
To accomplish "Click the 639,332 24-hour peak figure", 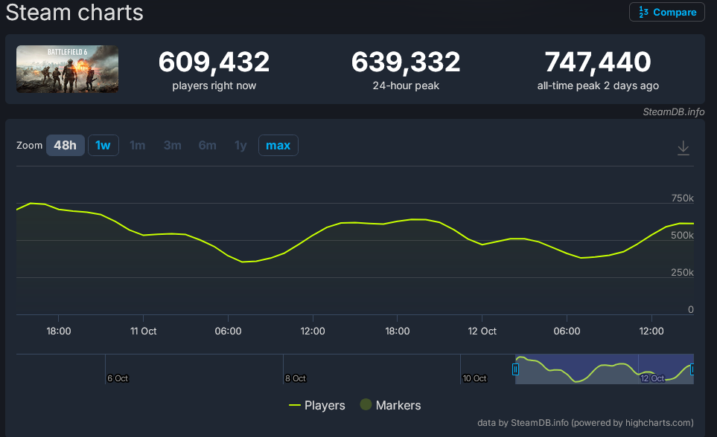I will (x=406, y=62).
